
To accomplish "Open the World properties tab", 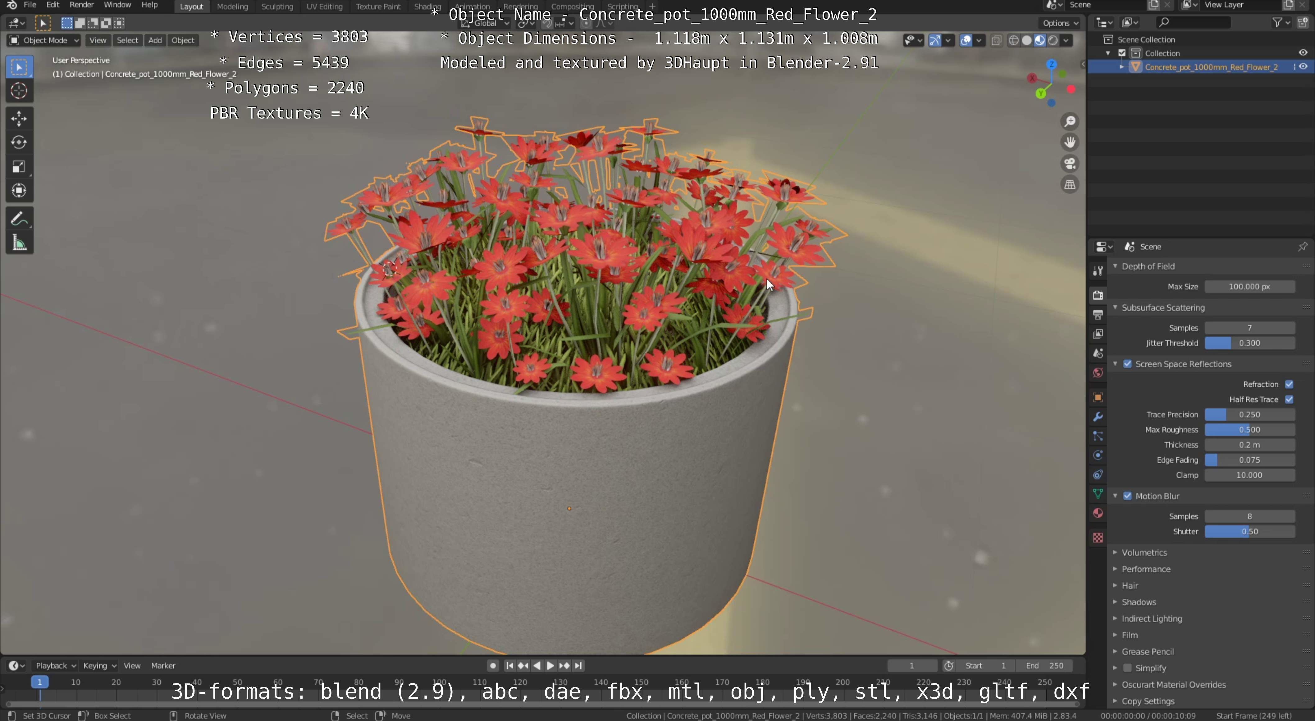I will pyautogui.click(x=1098, y=373).
